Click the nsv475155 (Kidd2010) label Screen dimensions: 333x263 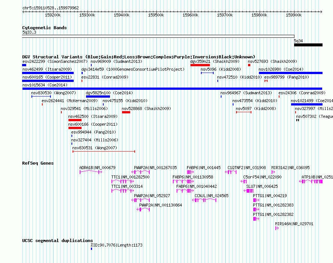(125, 101)
